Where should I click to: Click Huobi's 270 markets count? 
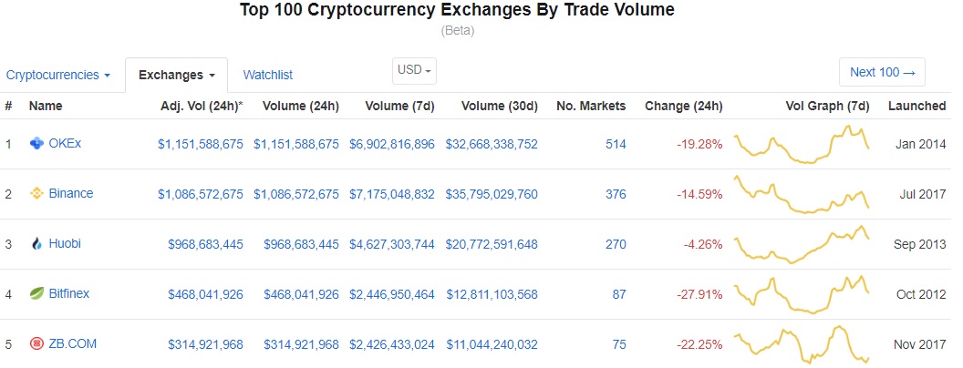(x=615, y=244)
